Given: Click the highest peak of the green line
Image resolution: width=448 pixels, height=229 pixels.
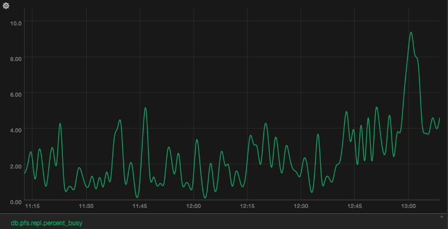Looking at the screenshot, I should pyautogui.click(x=411, y=32).
